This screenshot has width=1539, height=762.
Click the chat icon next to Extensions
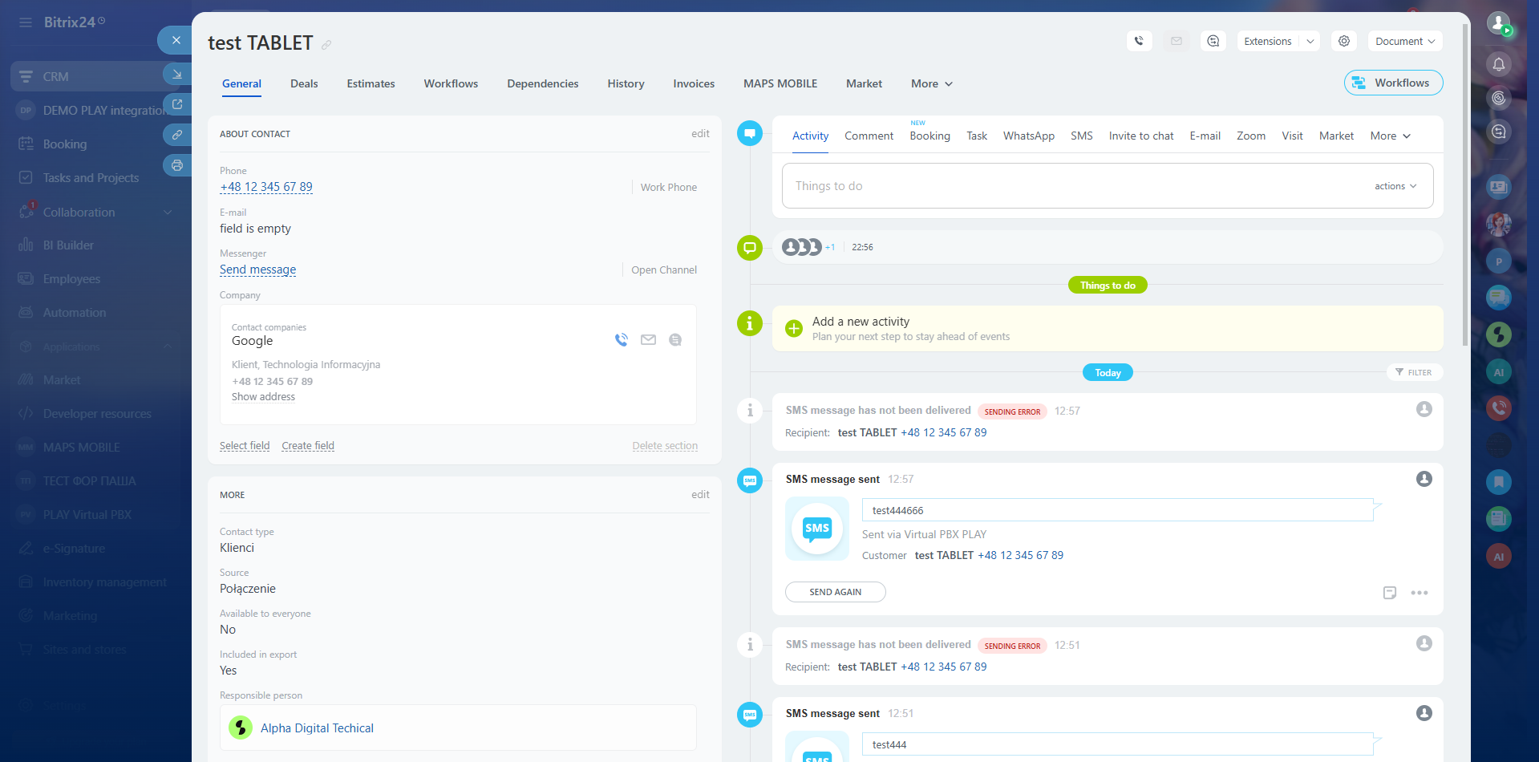1213,41
